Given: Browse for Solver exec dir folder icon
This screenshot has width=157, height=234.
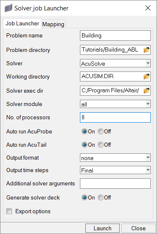Looking at the screenshot, I should click(x=147, y=91).
